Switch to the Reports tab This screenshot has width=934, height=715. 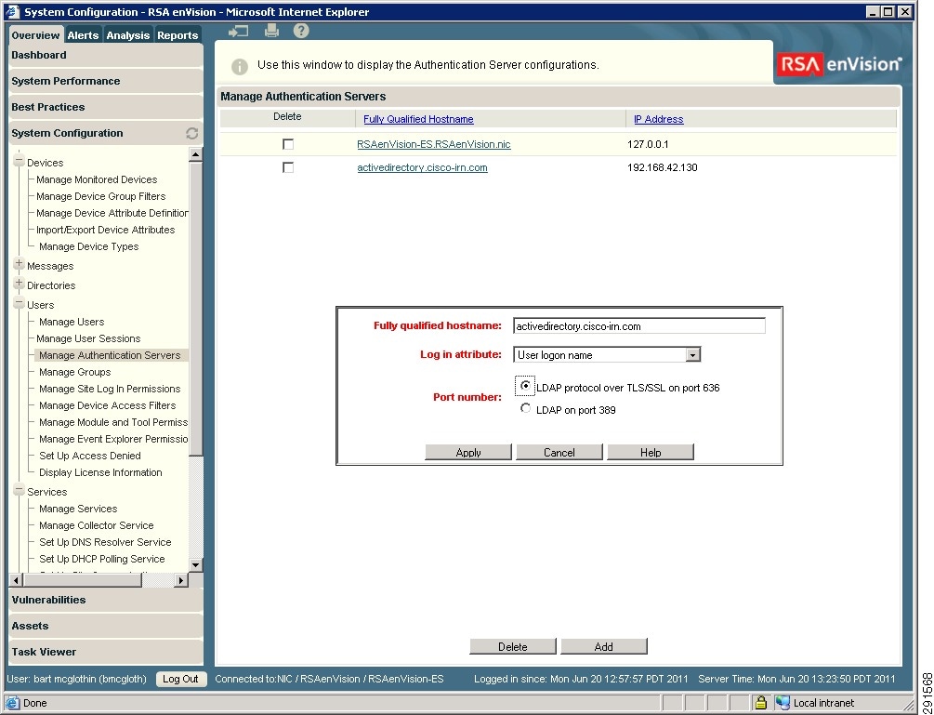(178, 35)
